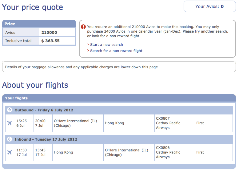Click the airplane icon for flight CX0806

point(10,152)
